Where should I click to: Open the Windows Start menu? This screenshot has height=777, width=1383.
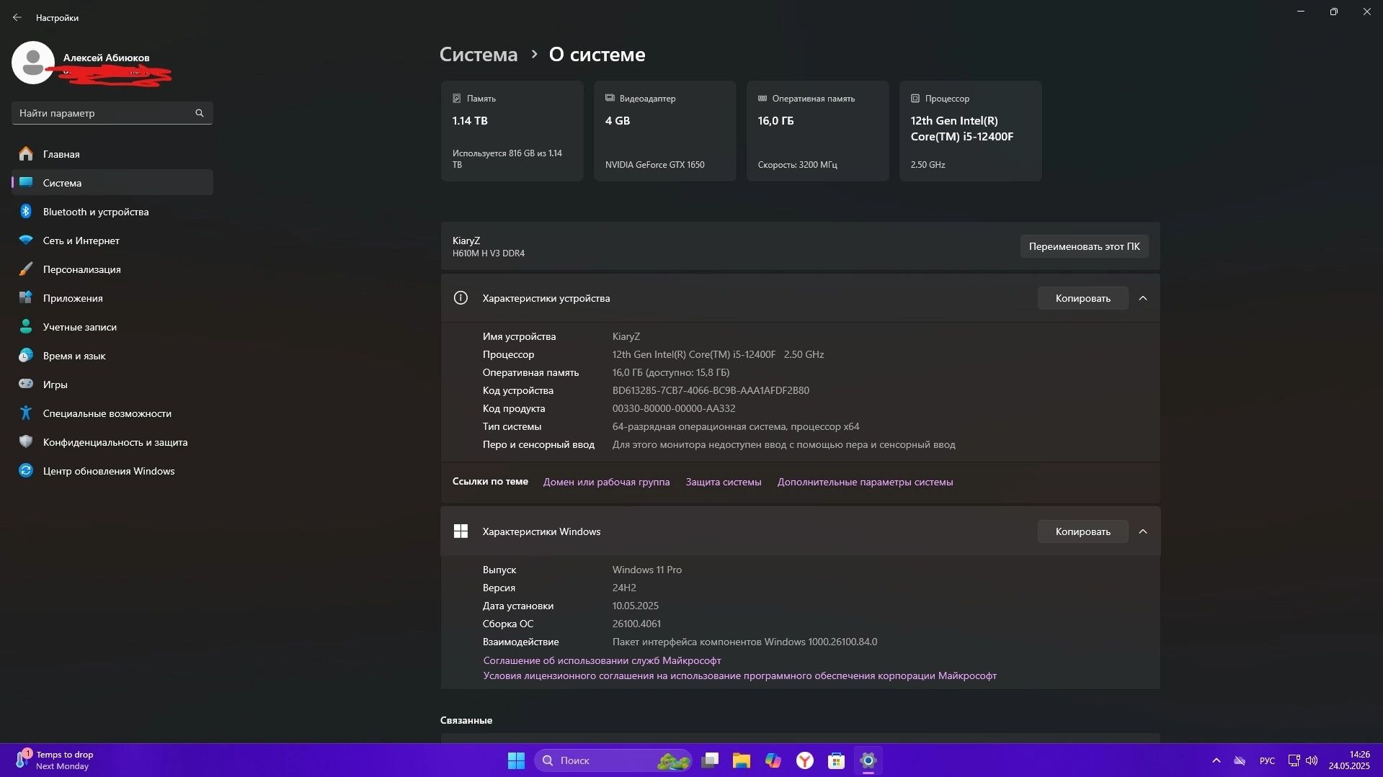click(516, 760)
